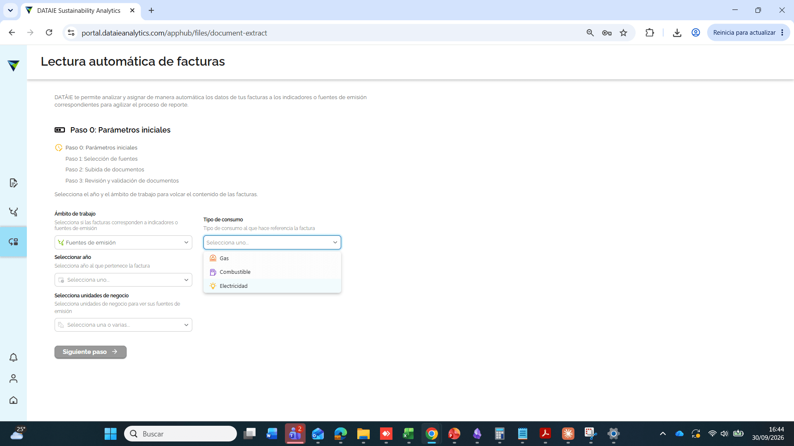Open the document edit sidebar icon

point(13,183)
